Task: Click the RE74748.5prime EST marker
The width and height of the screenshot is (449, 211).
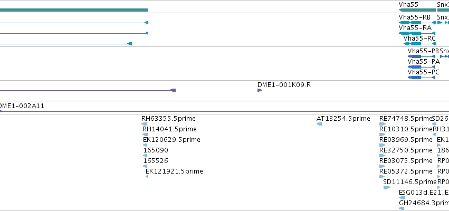Action: pos(383,124)
